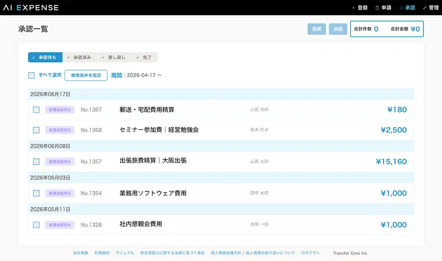Open セミナー参加費｜経営勉強会 entry
This screenshot has height=261, width=442.
(x=159, y=130)
